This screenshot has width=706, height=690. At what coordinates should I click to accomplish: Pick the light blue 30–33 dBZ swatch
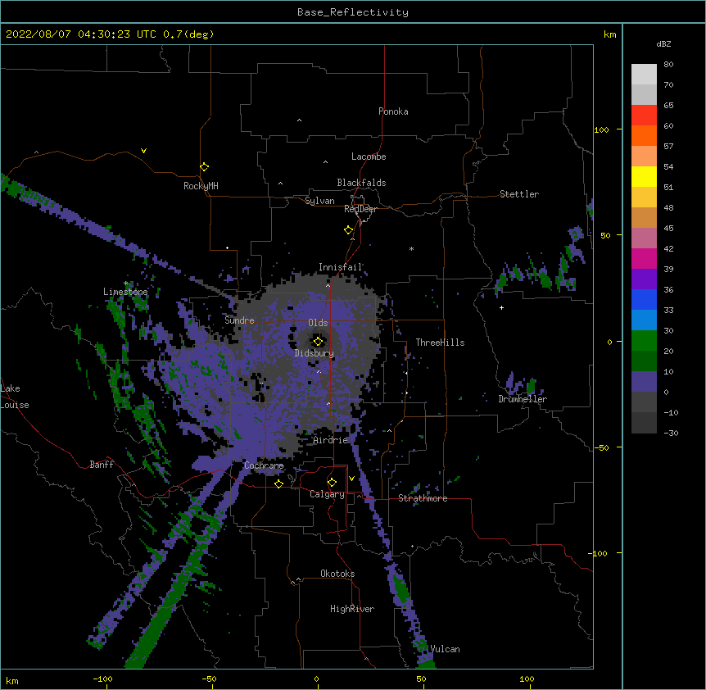click(x=644, y=320)
